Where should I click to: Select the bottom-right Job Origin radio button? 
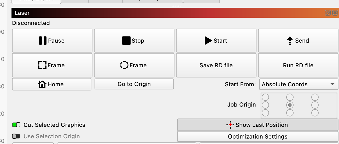315,113
